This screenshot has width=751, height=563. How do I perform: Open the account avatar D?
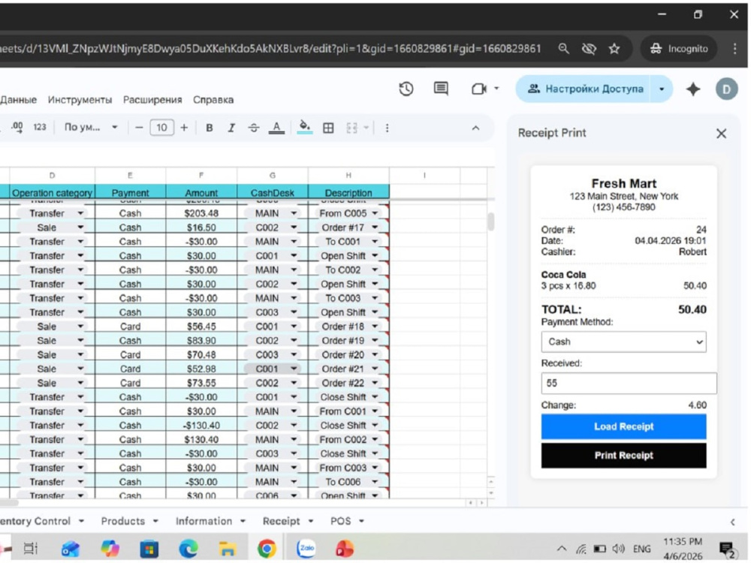[x=726, y=89]
